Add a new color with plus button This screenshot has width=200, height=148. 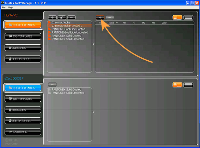[x=100, y=17]
